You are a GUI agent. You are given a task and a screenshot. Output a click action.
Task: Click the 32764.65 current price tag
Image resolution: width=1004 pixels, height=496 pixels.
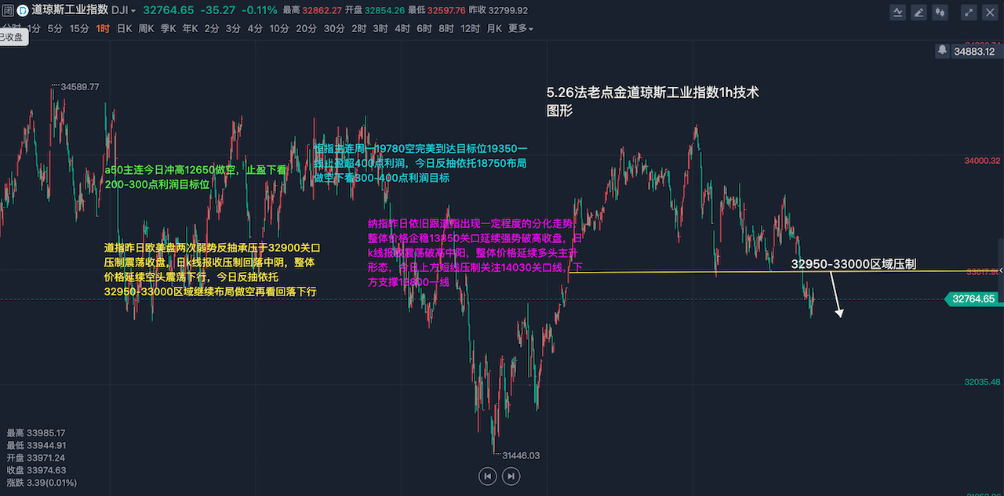[x=973, y=299]
